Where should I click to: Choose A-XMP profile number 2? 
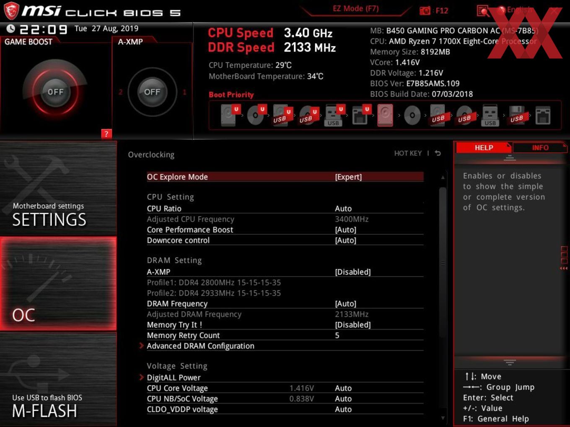click(x=121, y=92)
